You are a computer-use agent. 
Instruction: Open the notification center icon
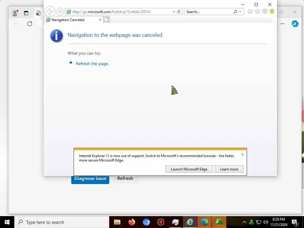pyautogui.click(x=295, y=222)
